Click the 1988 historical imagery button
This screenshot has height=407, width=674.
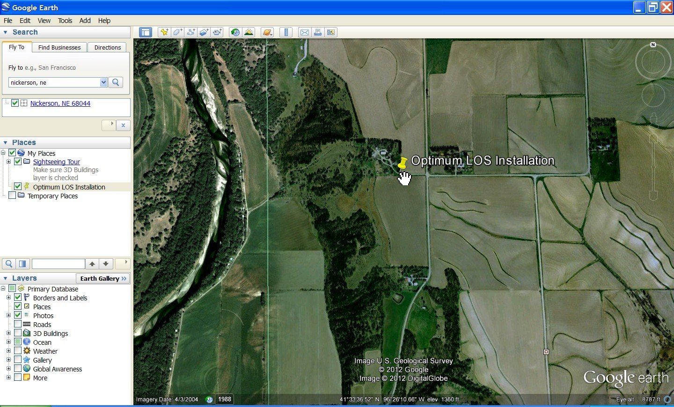coord(225,399)
